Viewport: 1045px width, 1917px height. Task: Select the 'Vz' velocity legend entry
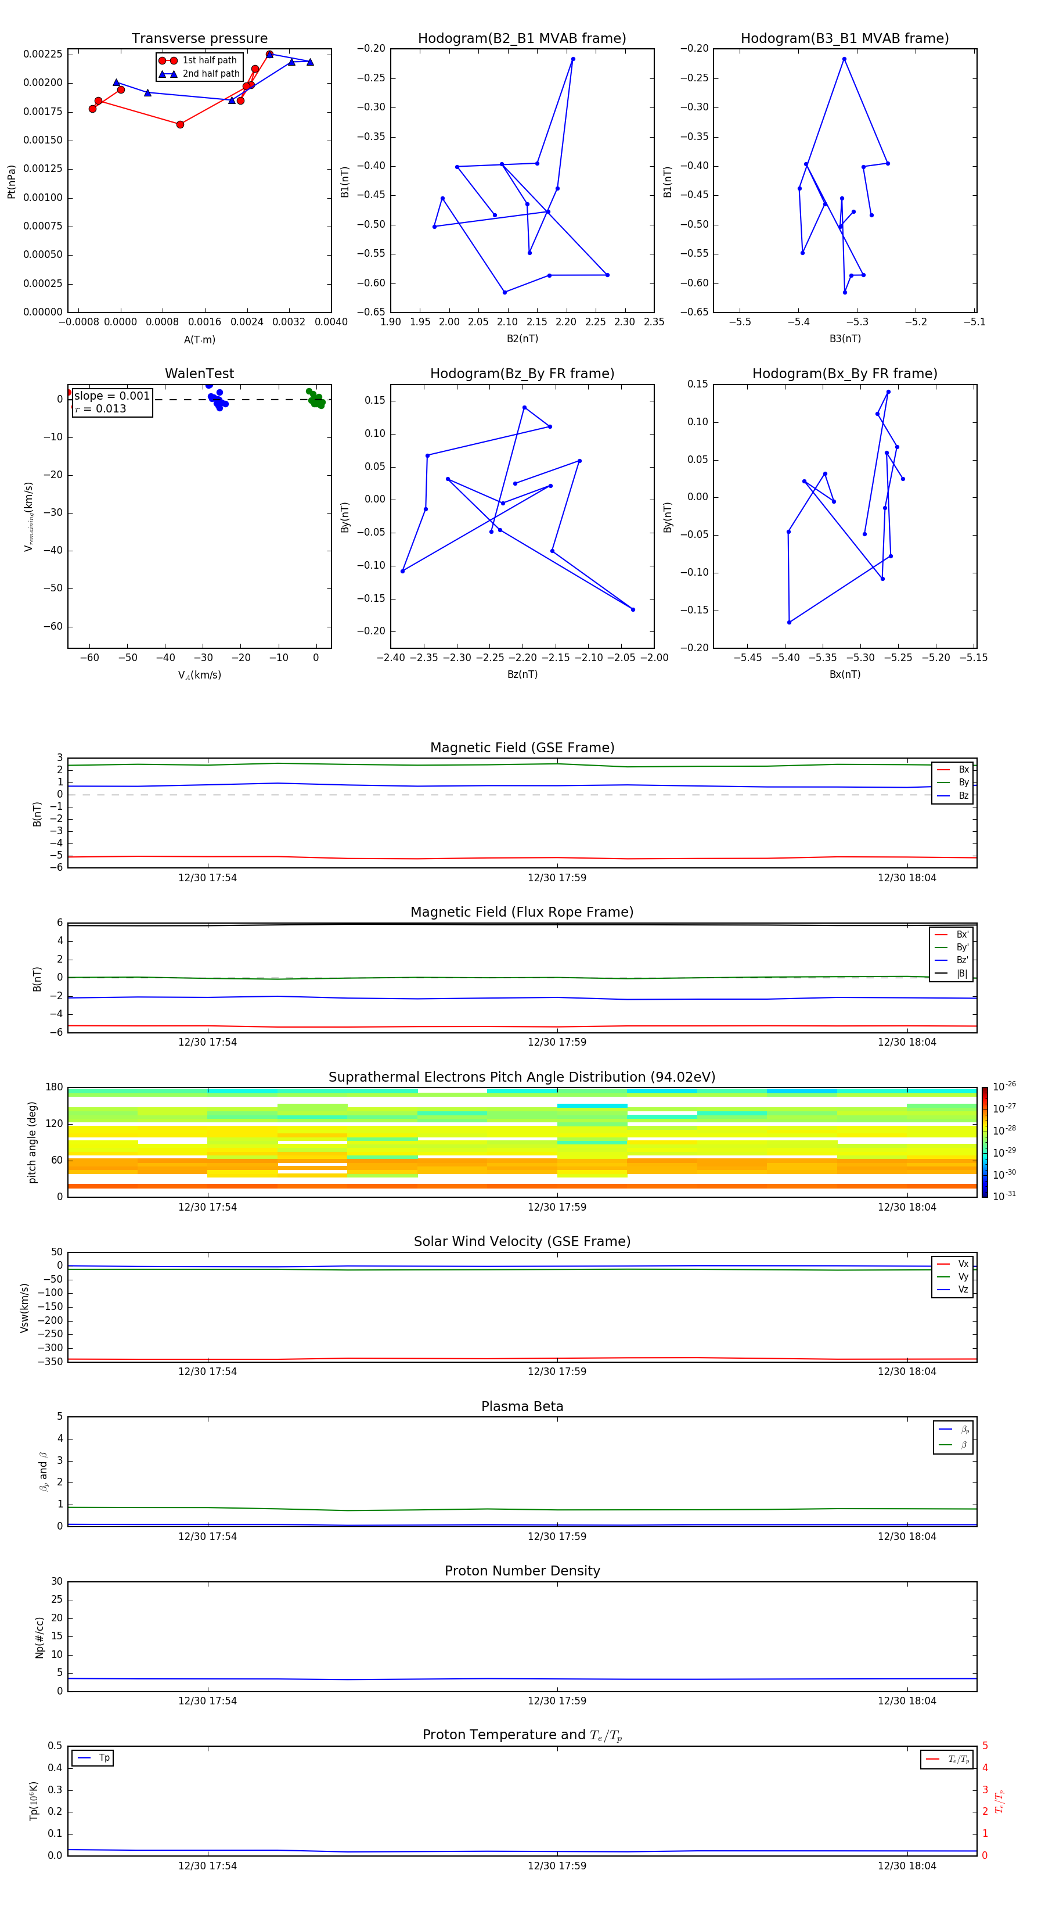click(x=953, y=1290)
